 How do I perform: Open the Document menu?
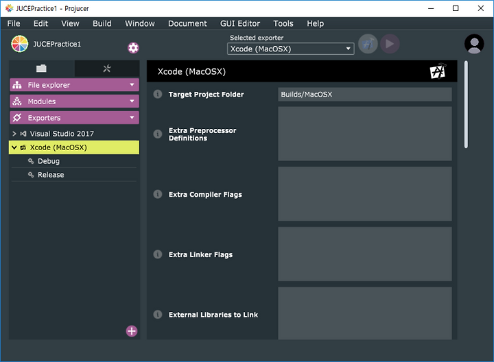coord(187,23)
